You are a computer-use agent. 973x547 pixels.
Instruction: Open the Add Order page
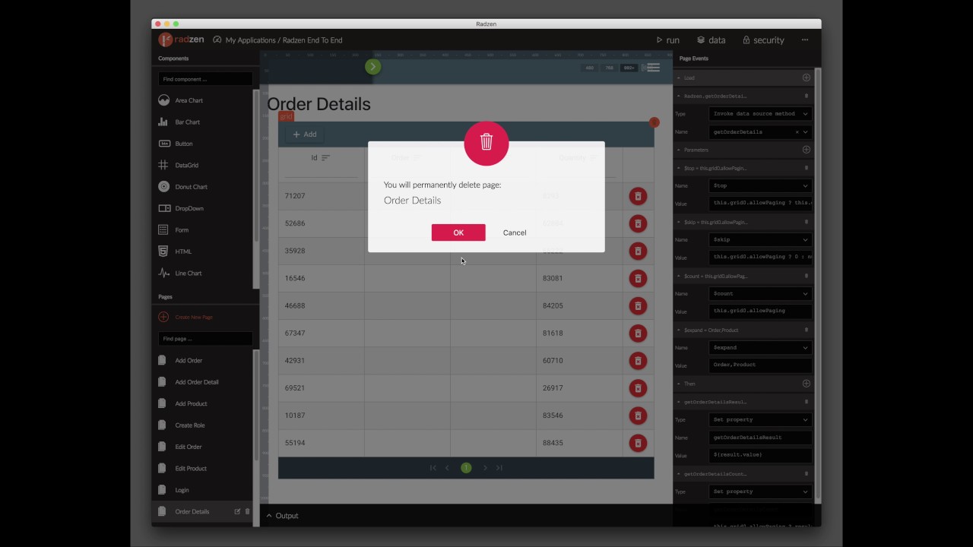pyautogui.click(x=189, y=361)
